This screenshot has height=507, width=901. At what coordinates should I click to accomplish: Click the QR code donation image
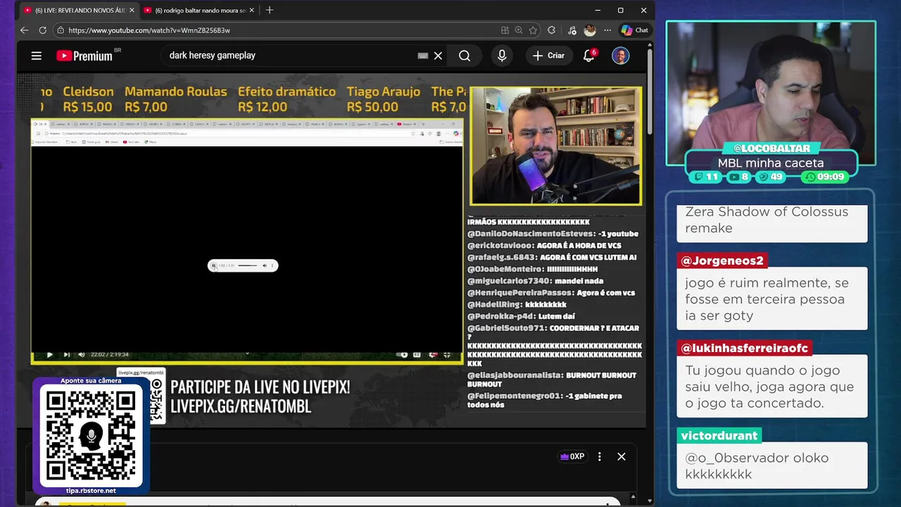click(90, 436)
